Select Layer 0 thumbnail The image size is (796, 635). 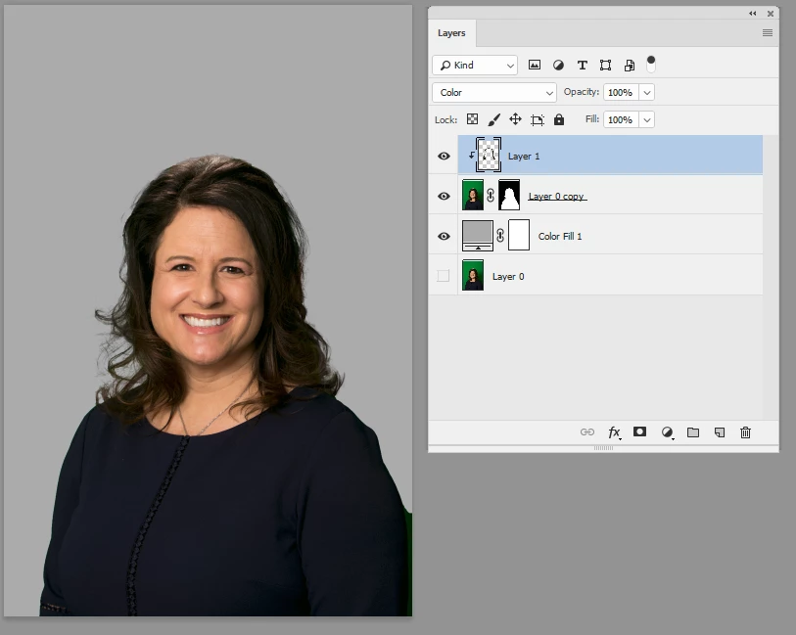473,275
